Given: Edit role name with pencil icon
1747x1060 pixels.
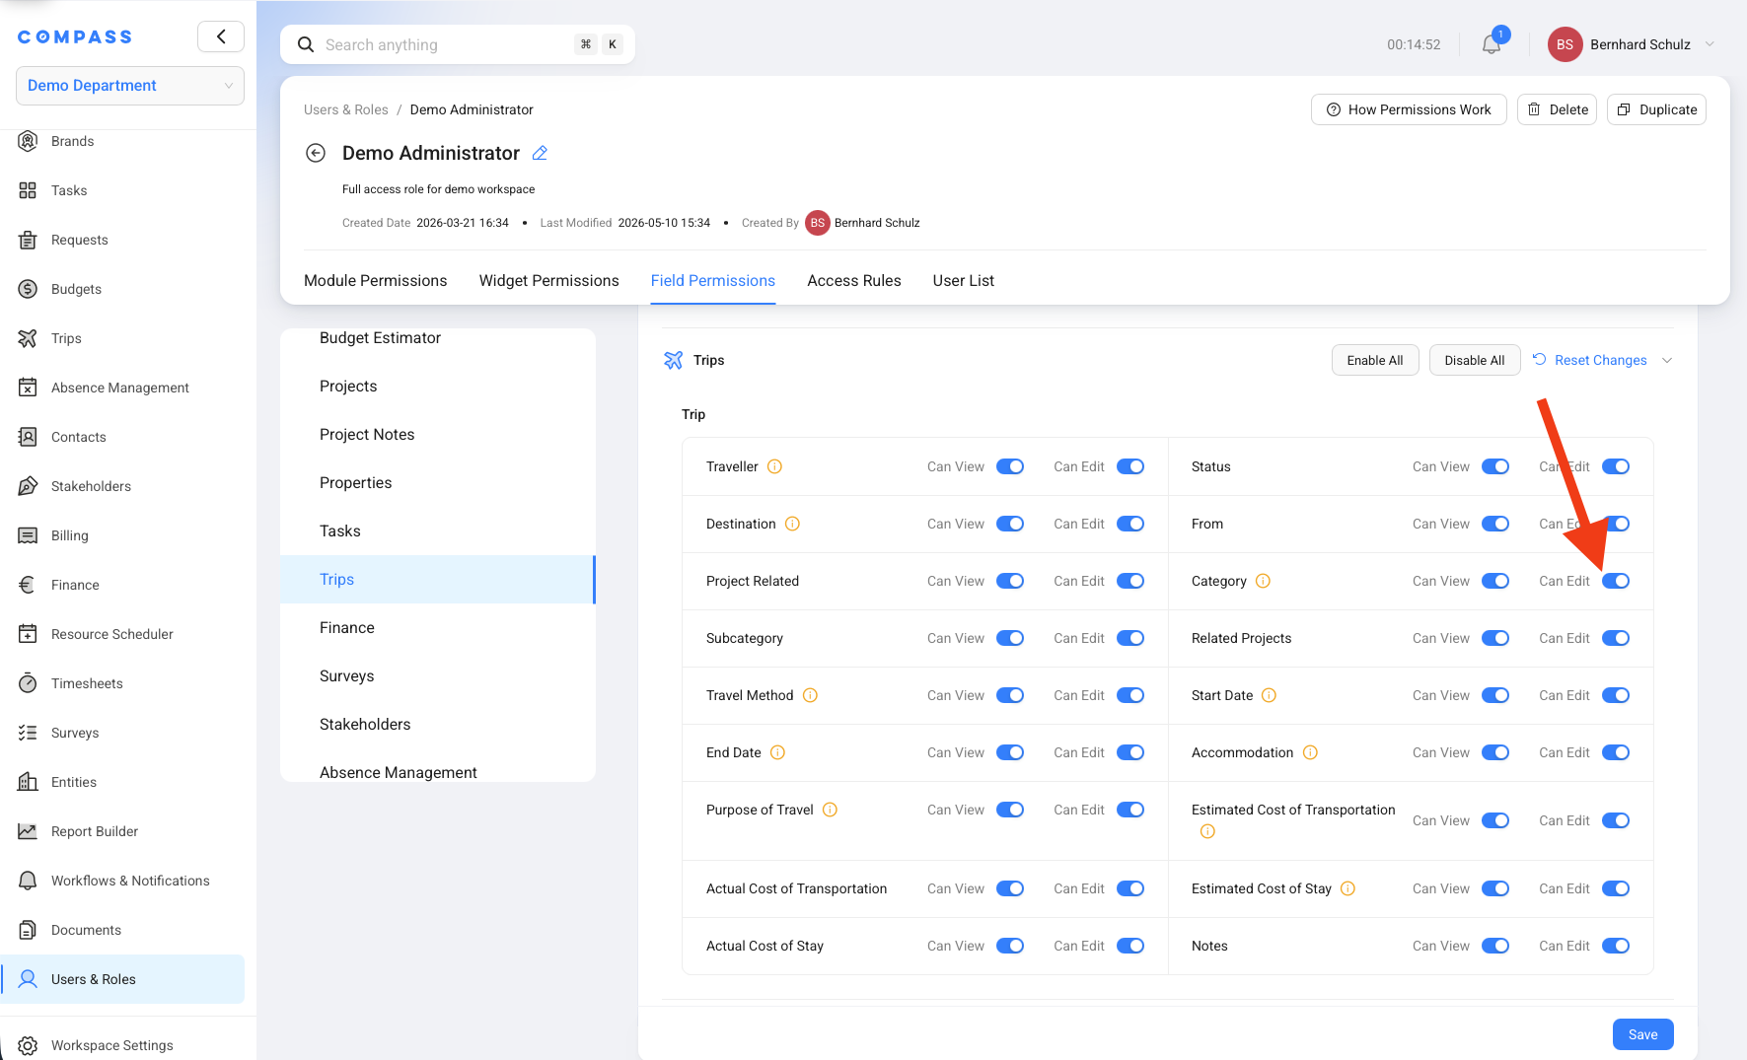Looking at the screenshot, I should coord(540,153).
